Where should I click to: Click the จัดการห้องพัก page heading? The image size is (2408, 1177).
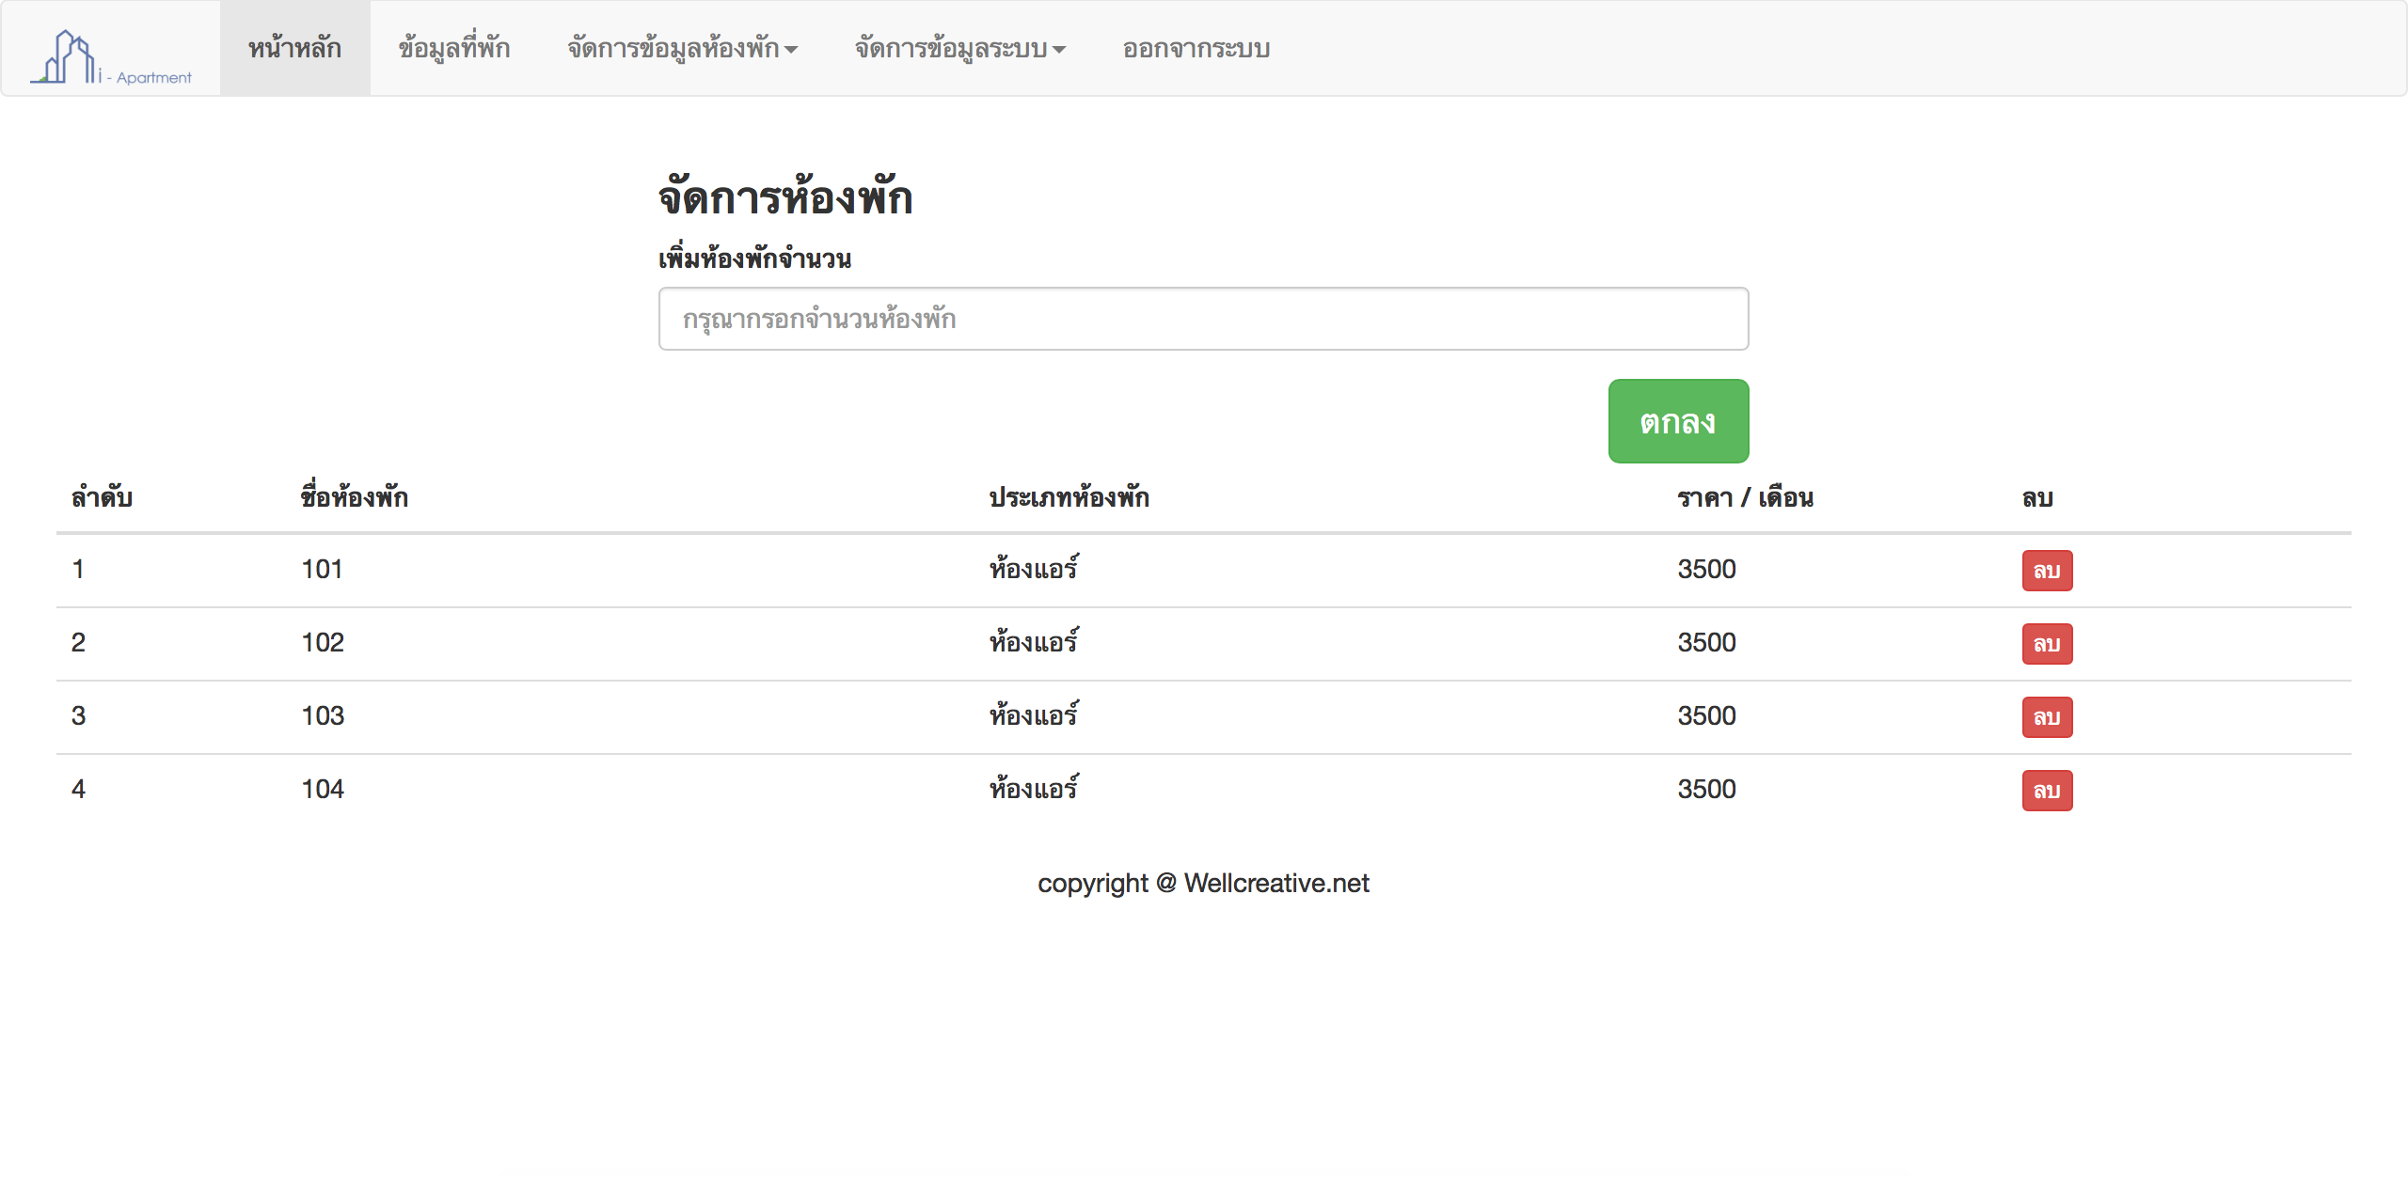click(785, 198)
